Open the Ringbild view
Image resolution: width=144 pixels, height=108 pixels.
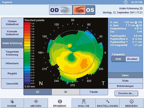point(12,73)
